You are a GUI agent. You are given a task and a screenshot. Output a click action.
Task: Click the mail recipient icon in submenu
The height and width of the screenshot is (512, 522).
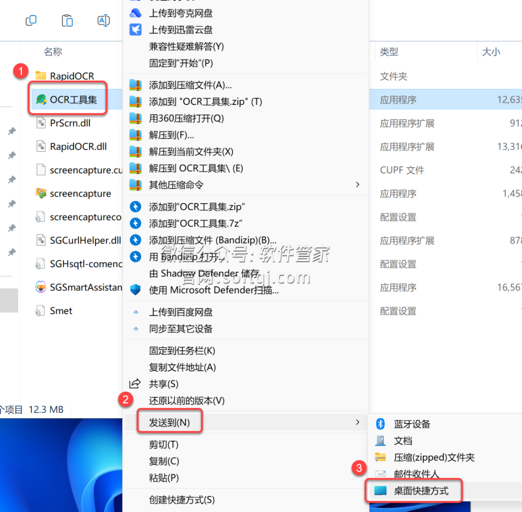tap(380, 473)
